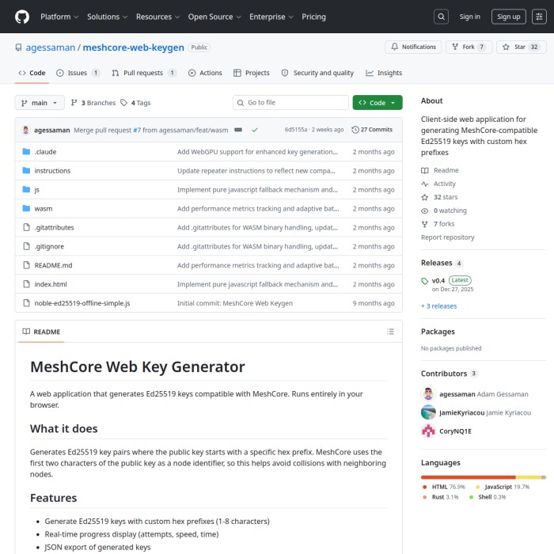The image size is (554, 554).
Task: Click the instructions folder icon
Action: coord(26,171)
